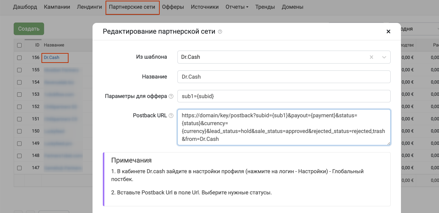Check the row 155 checkbox
439x213 pixels.
point(20,70)
